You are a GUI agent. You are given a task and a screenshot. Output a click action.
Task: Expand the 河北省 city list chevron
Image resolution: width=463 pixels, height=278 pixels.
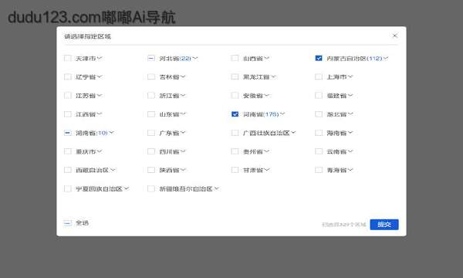[195, 58]
